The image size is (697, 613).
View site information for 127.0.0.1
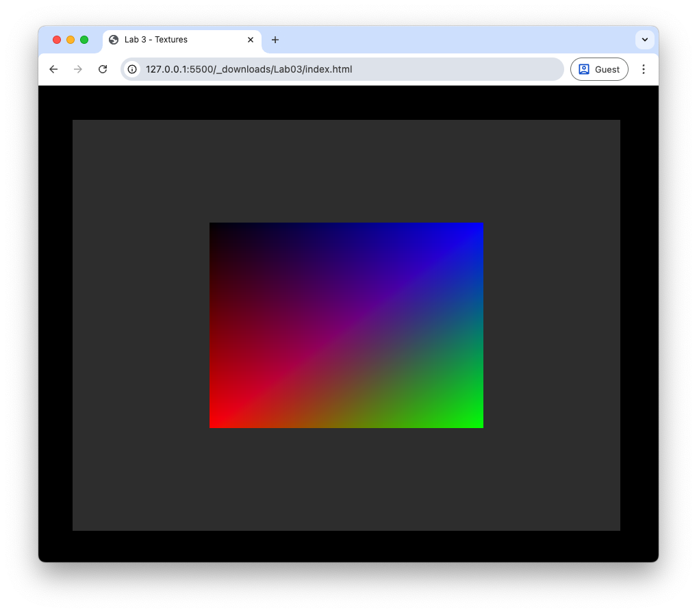tap(132, 69)
